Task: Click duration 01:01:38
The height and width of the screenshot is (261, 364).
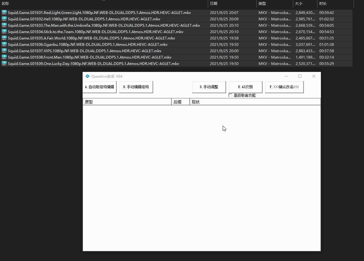Action: pyautogui.click(x=326, y=45)
